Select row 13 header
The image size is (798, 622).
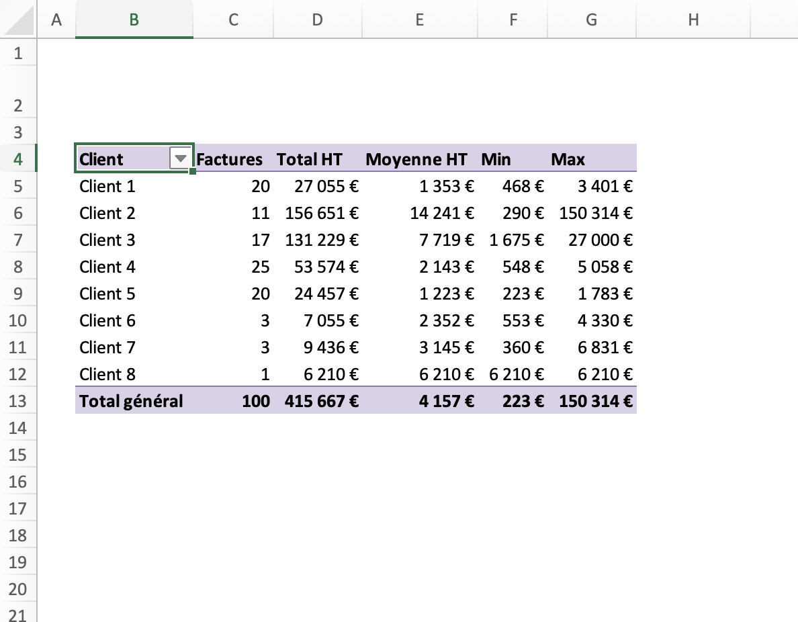[x=18, y=400]
